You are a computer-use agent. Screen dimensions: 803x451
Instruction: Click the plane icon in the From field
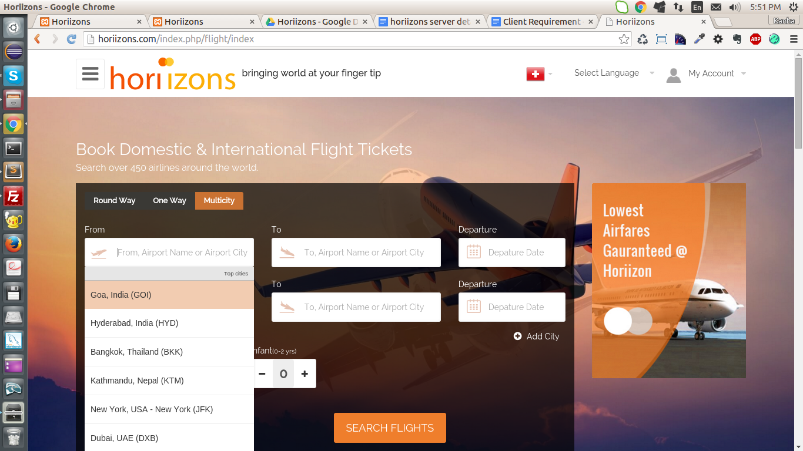coord(99,253)
